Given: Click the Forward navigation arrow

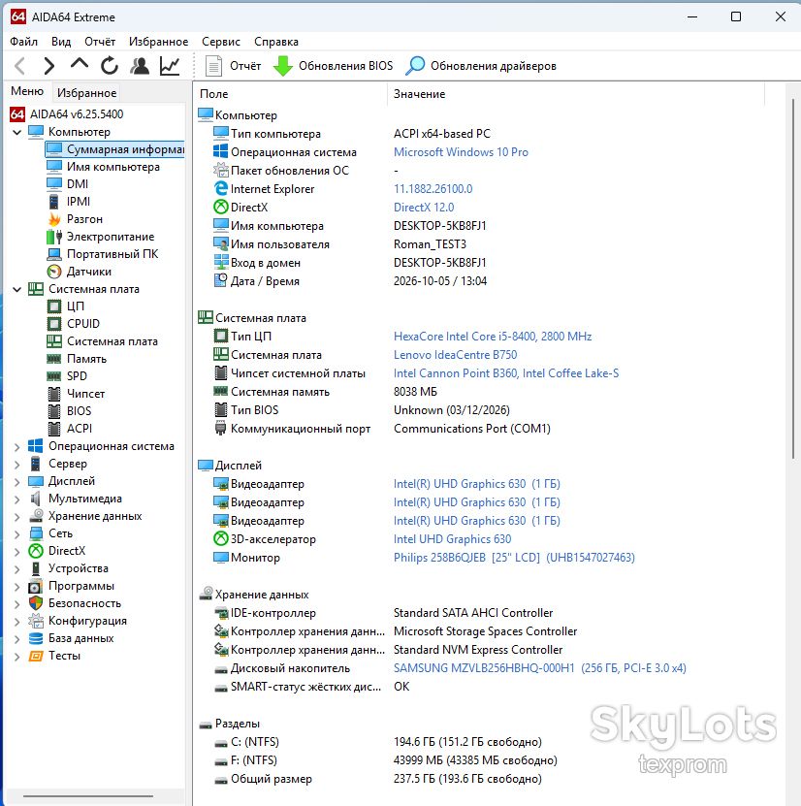Looking at the screenshot, I should point(49,66).
